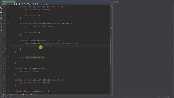Click the Last Edit toolbar icon

[14, 4]
